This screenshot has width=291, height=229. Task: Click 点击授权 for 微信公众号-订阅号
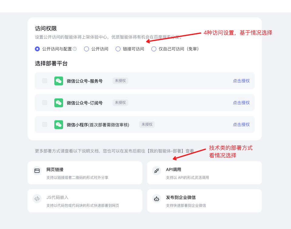pos(241,103)
